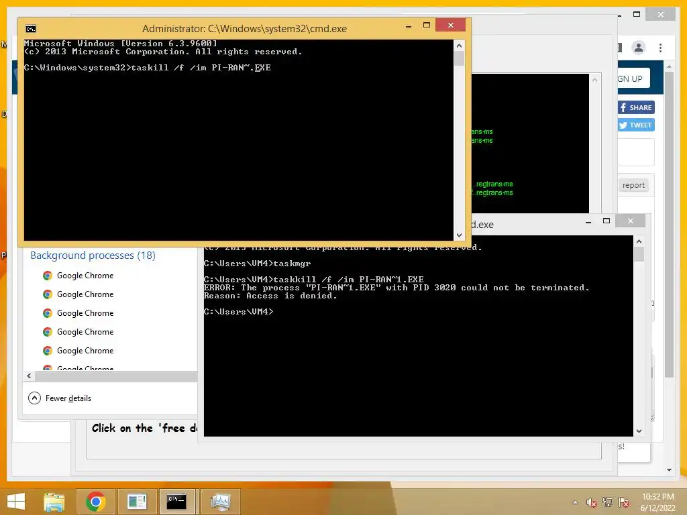Open Chrome three-dot menu

[661, 48]
